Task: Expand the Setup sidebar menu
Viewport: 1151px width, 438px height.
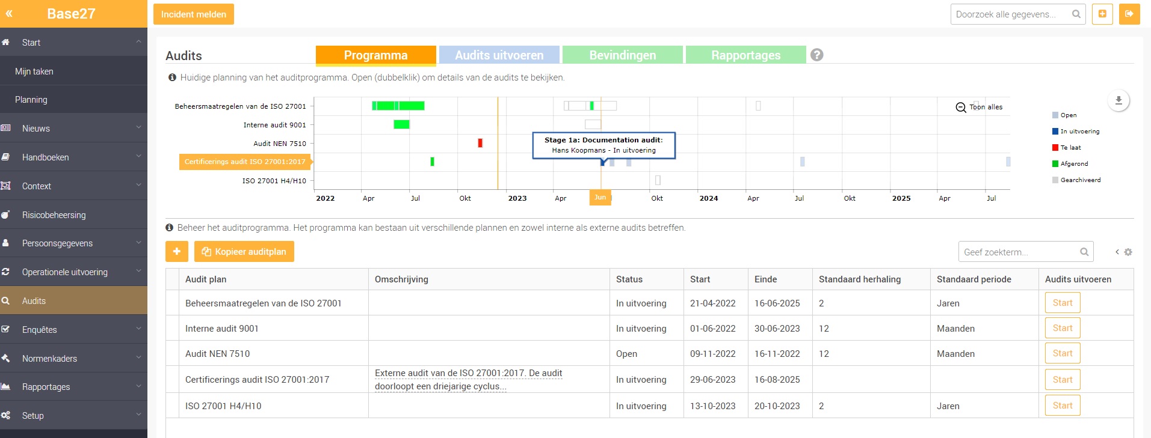Action: tap(73, 415)
